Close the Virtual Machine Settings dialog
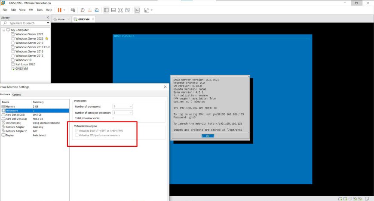The image size is (374, 201). coord(166,87)
